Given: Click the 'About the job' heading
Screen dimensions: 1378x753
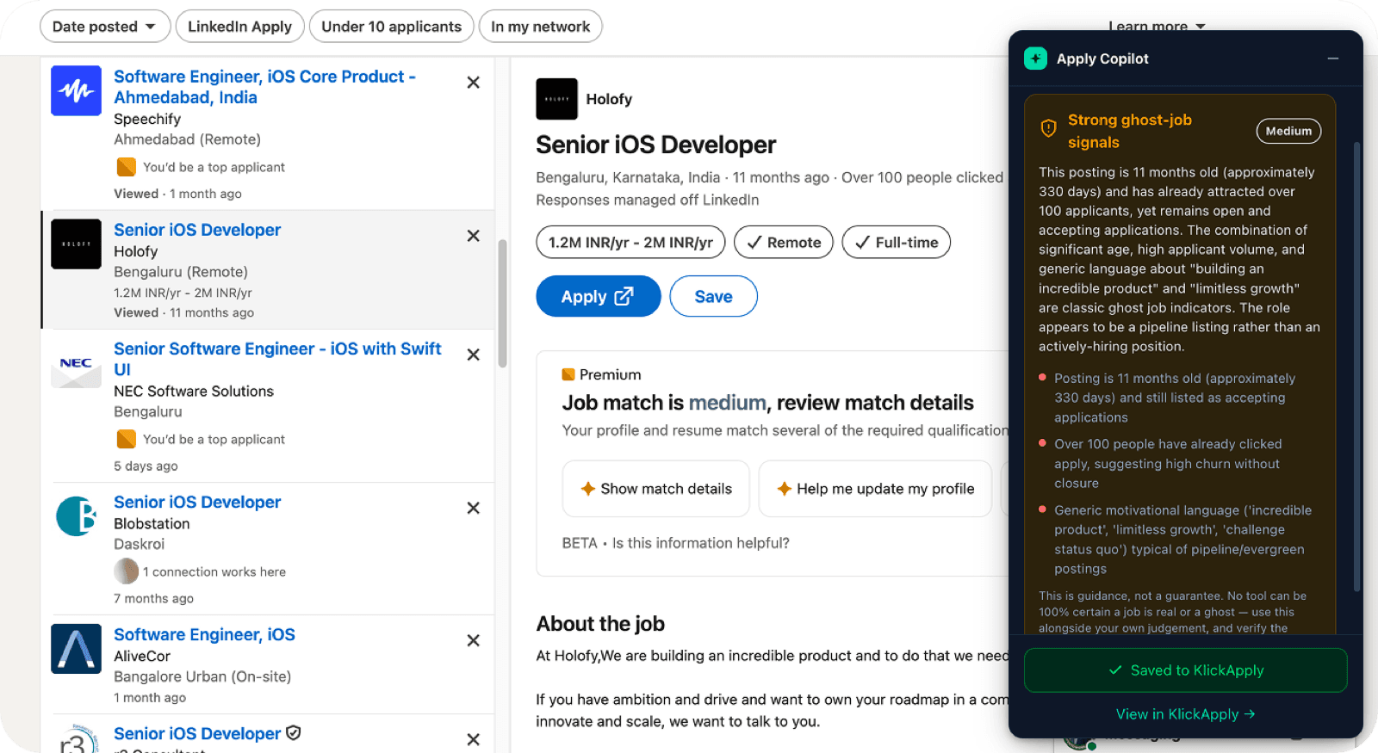Looking at the screenshot, I should (x=600, y=624).
